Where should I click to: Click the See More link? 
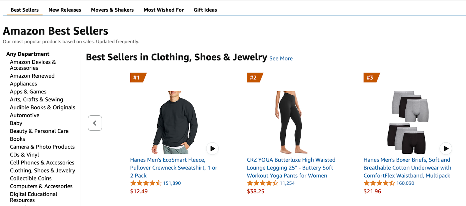click(x=281, y=58)
